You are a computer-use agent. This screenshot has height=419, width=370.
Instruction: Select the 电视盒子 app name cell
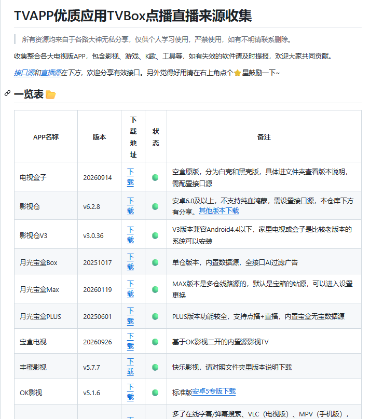(x=46, y=177)
